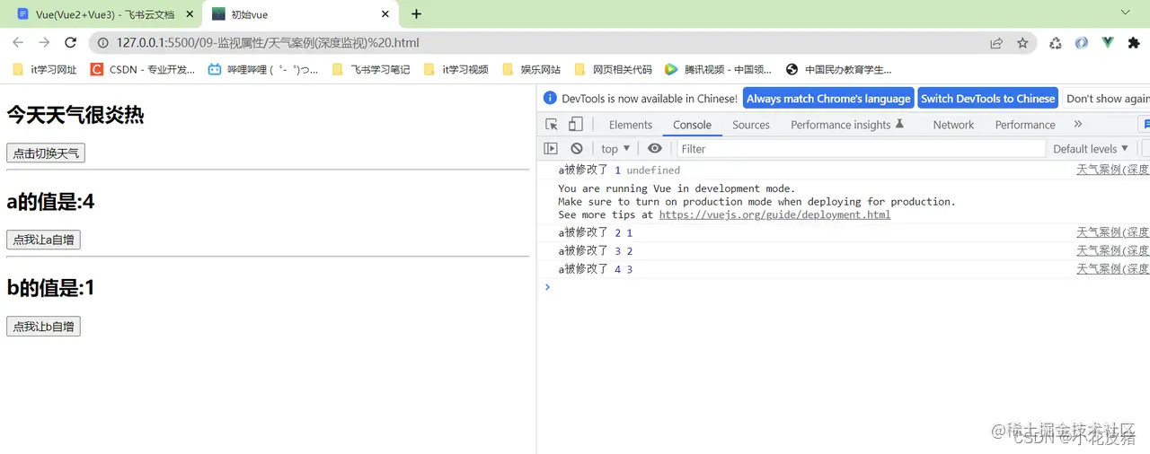This screenshot has width=1150, height=454.
Task: Open the Performance insights tab
Action: (847, 125)
